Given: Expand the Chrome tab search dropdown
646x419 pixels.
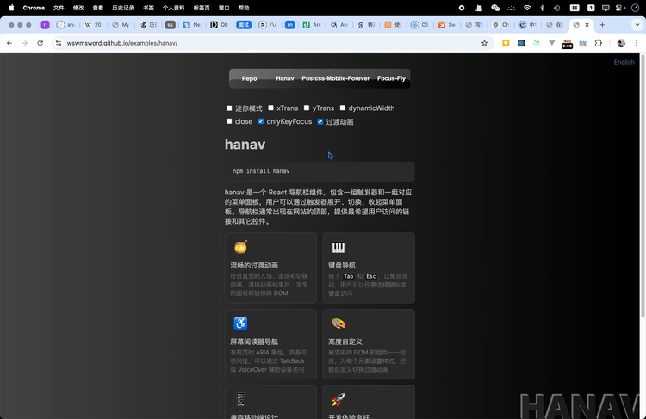Looking at the screenshot, I should coord(637,25).
